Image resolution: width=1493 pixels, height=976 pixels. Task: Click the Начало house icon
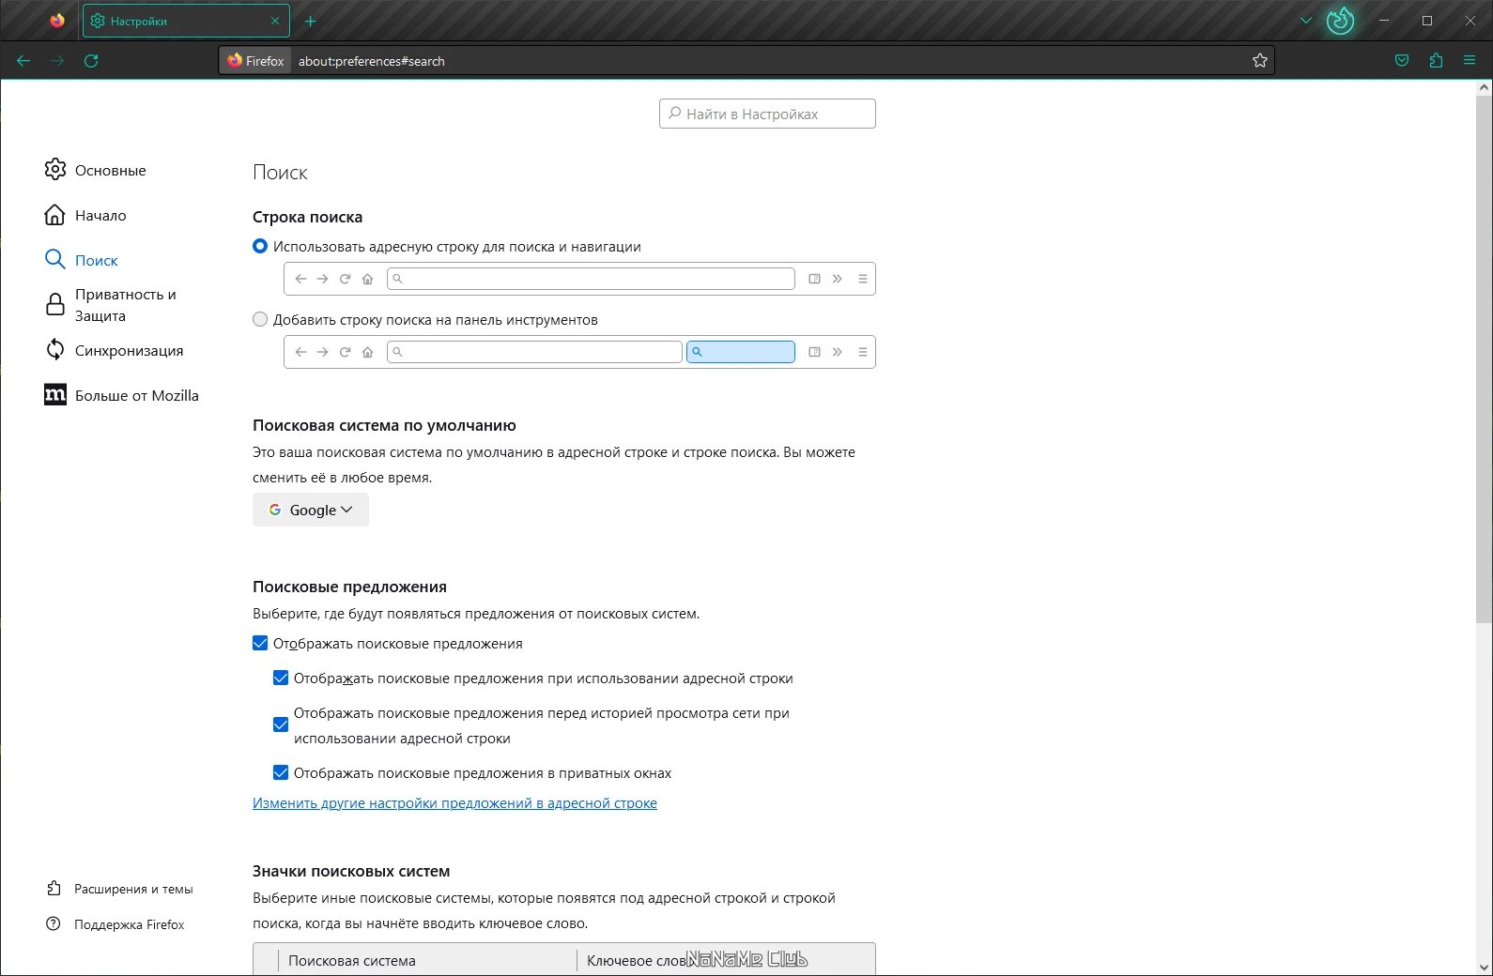(x=55, y=215)
